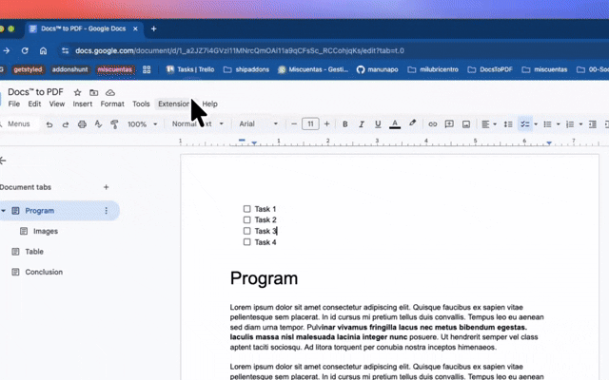Open the Extensions menu
609x380 pixels.
coord(174,104)
